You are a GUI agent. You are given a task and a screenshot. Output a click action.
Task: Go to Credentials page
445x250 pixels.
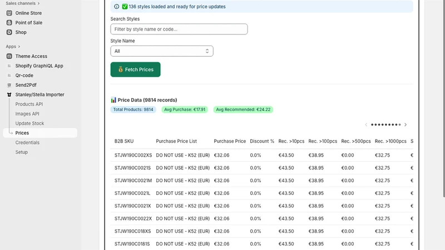pos(27,143)
